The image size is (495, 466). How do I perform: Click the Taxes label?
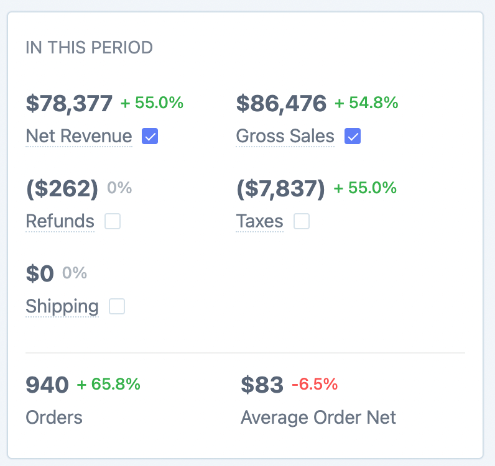point(260,221)
